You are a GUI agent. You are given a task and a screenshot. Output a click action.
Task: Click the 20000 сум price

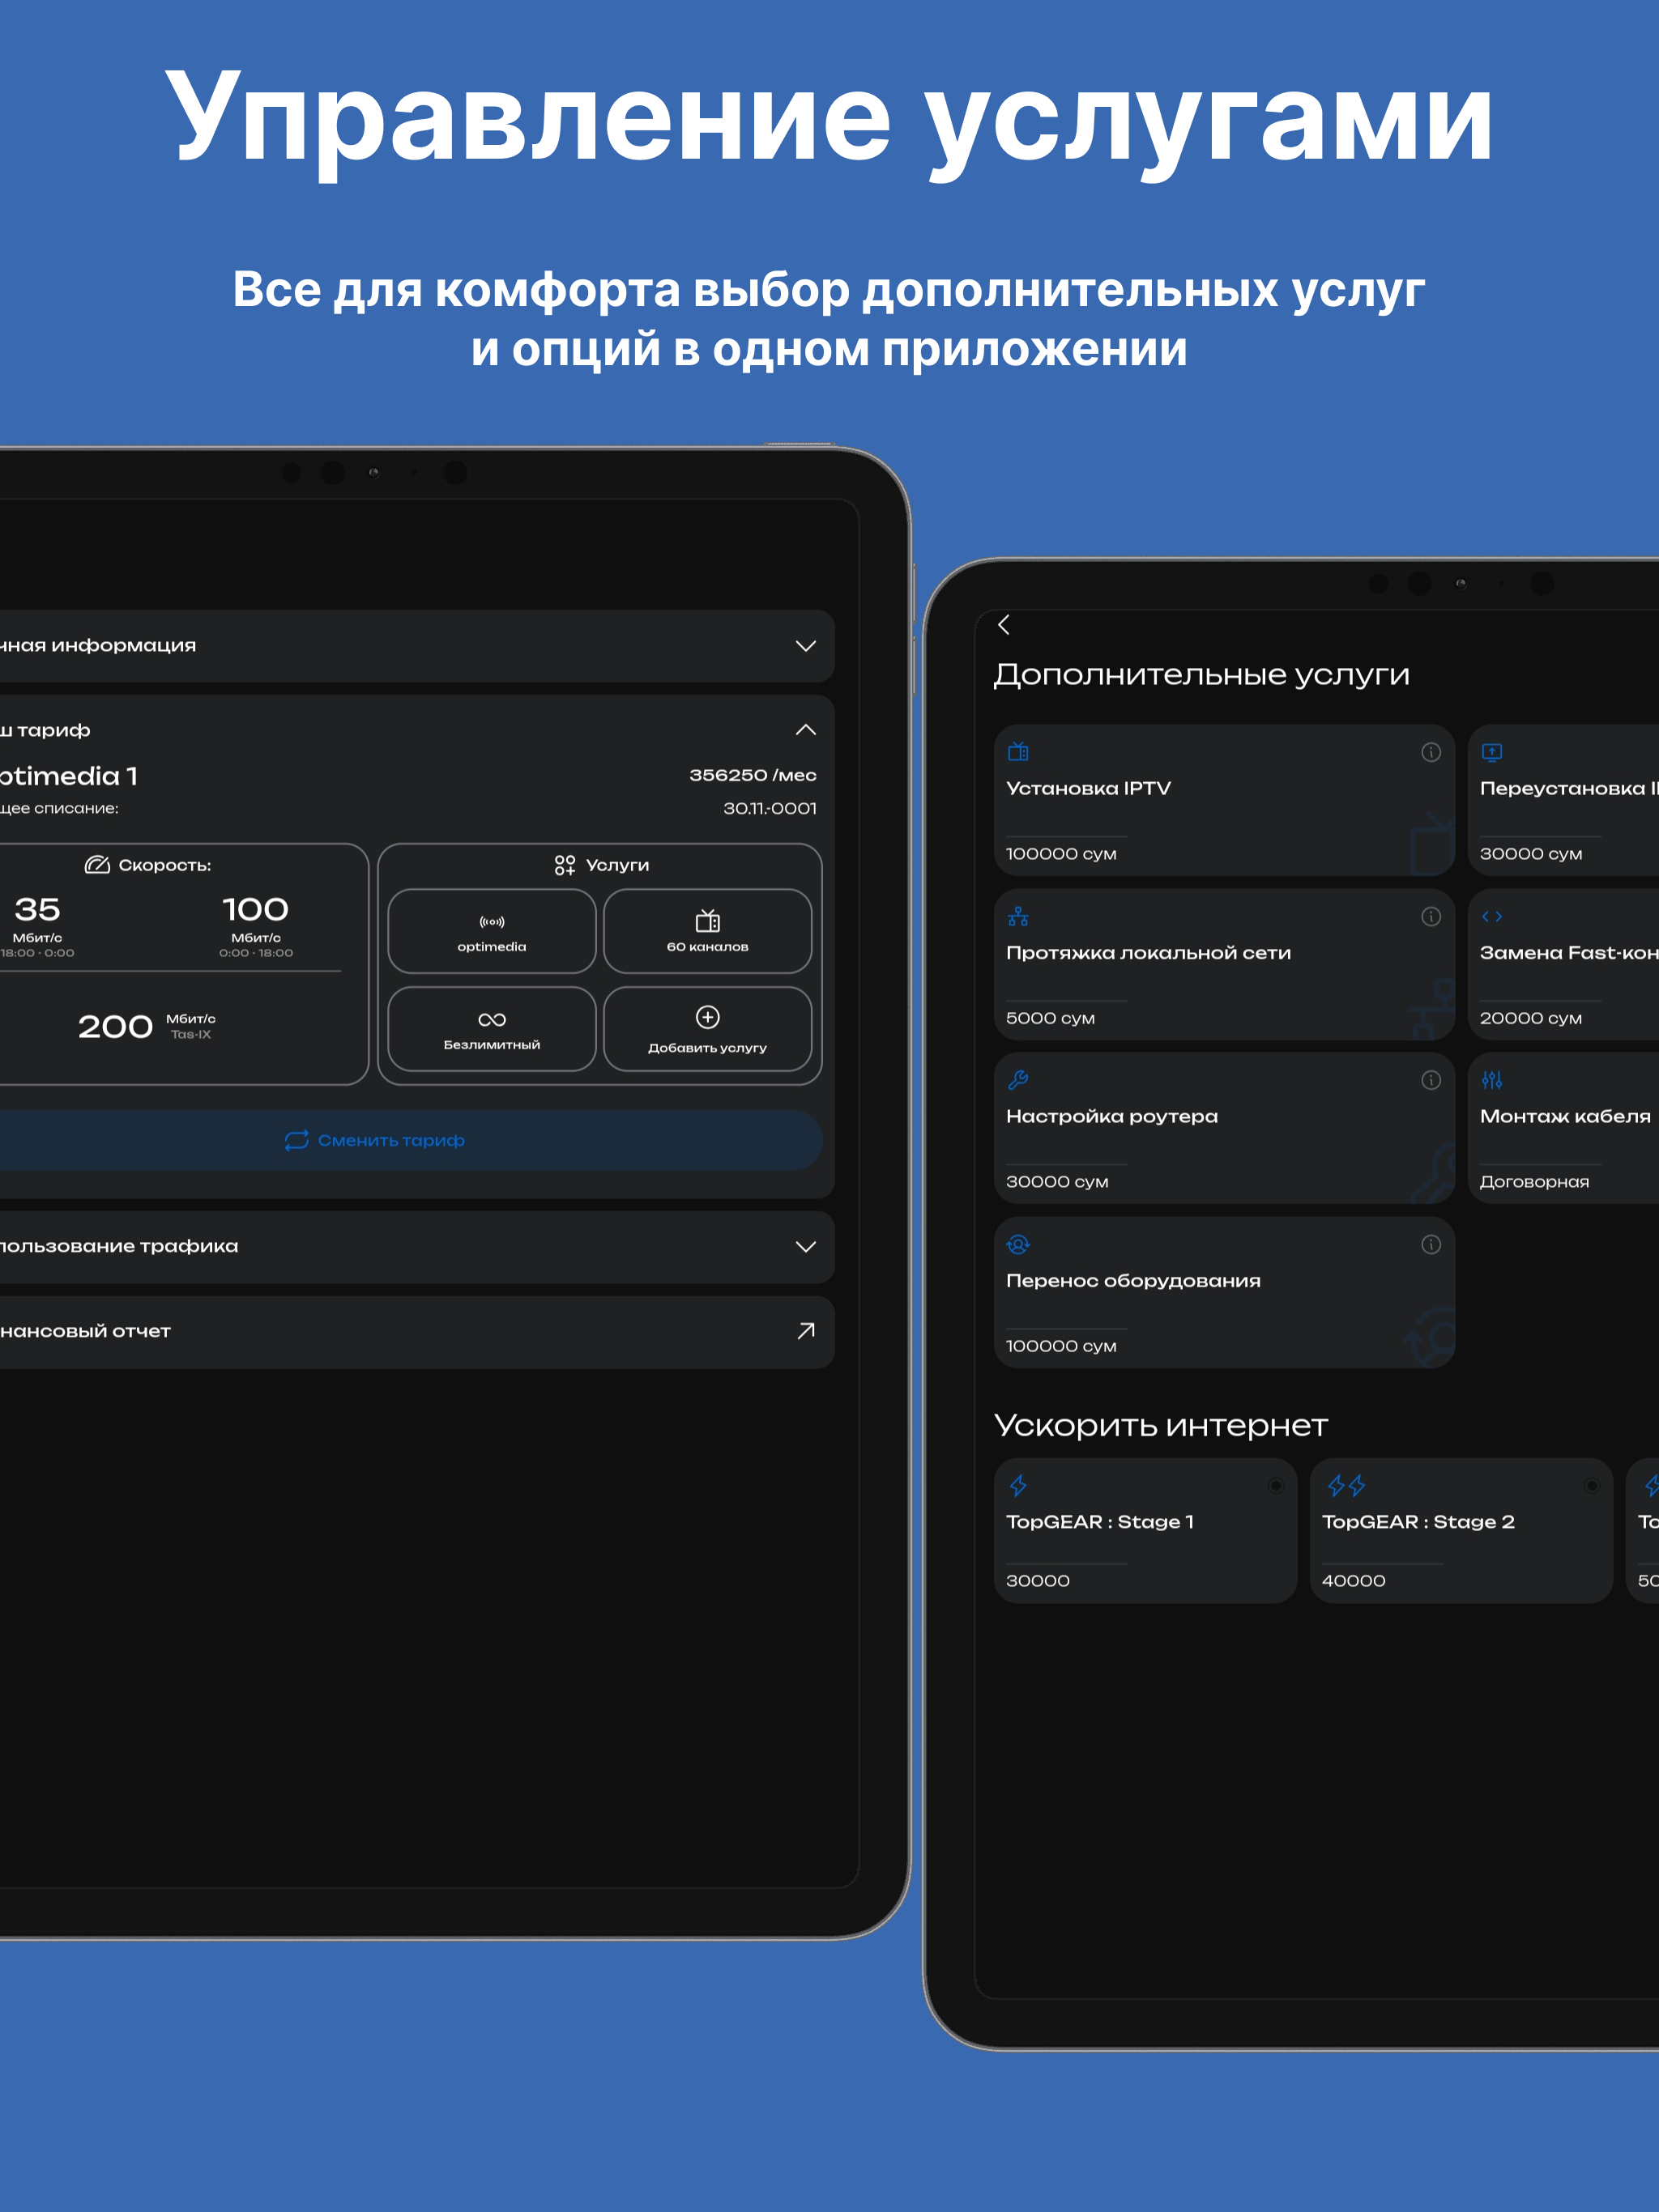click(x=1531, y=1018)
